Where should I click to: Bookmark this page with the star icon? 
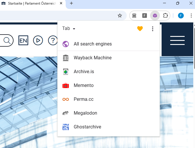(x=120, y=16)
